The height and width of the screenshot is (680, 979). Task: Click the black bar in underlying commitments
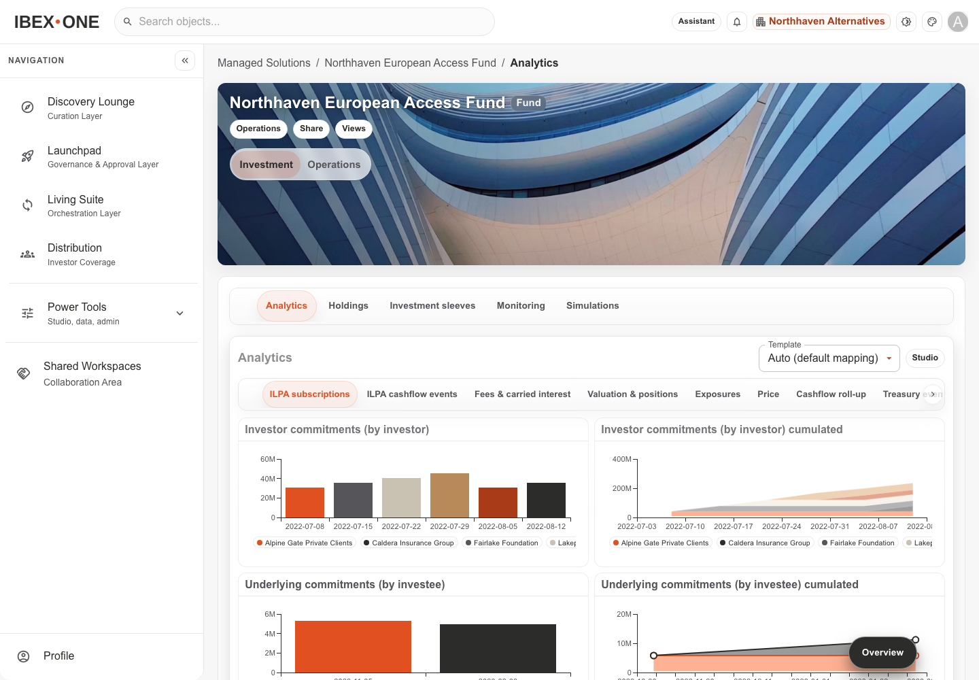(498, 649)
